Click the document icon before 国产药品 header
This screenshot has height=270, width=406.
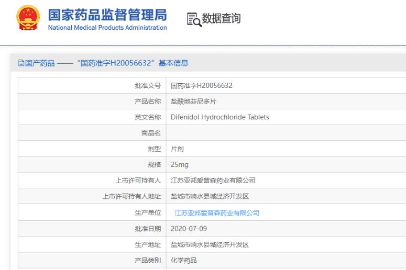(21, 63)
